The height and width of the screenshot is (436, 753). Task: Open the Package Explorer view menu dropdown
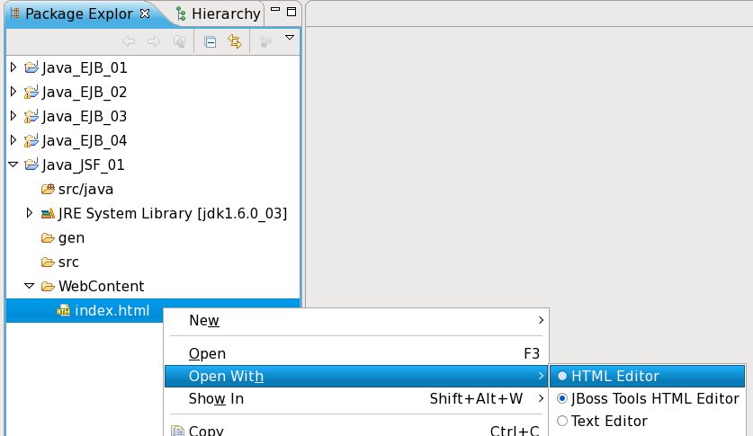pyautogui.click(x=289, y=38)
